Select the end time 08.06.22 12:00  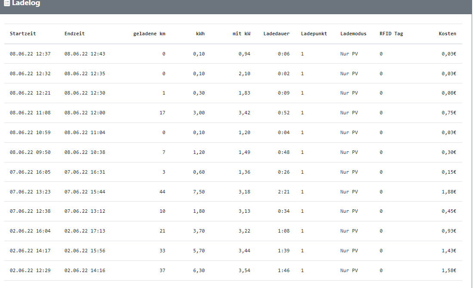[x=85, y=113]
